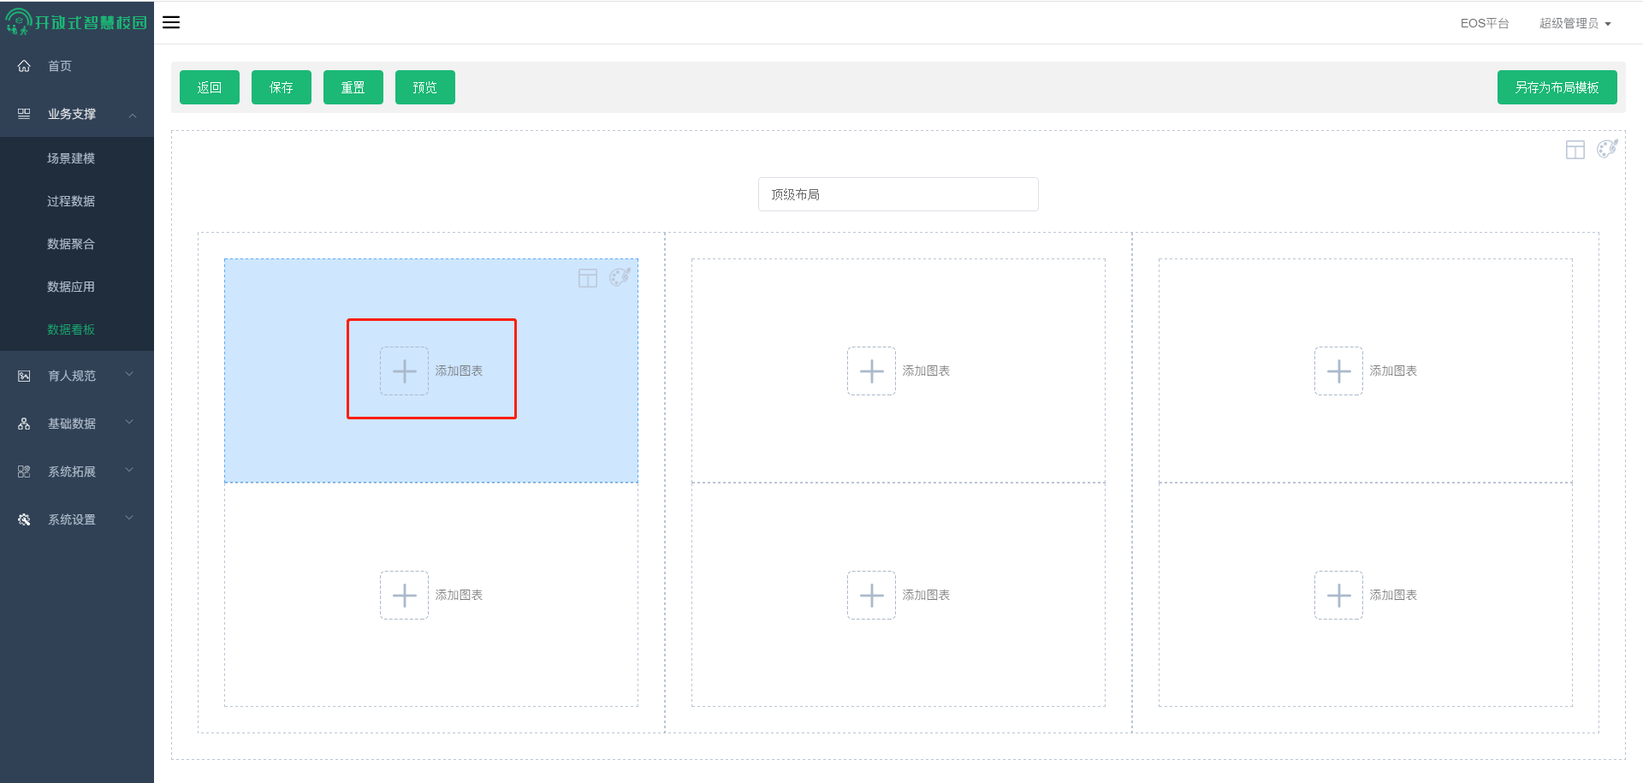Click the 系统拓展 sidebar icon
Image resolution: width=1643 pixels, height=783 pixels.
tap(24, 472)
